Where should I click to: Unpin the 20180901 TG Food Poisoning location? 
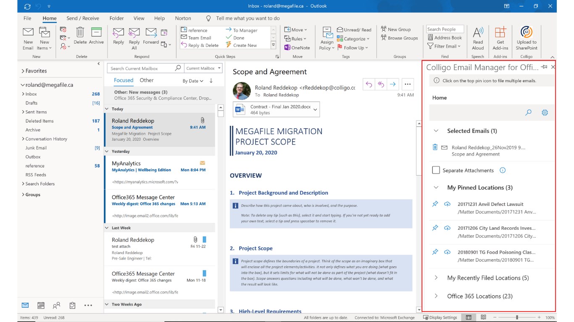[x=435, y=252]
